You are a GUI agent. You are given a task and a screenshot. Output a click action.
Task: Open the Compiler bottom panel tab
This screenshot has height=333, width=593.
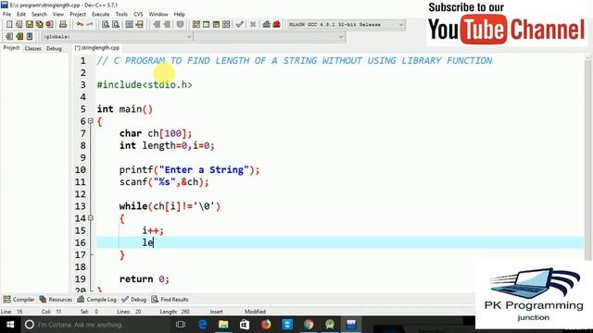coord(19,300)
